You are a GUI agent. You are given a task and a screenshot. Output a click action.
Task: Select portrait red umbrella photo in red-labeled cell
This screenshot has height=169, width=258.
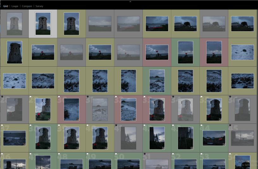tap(214, 52)
